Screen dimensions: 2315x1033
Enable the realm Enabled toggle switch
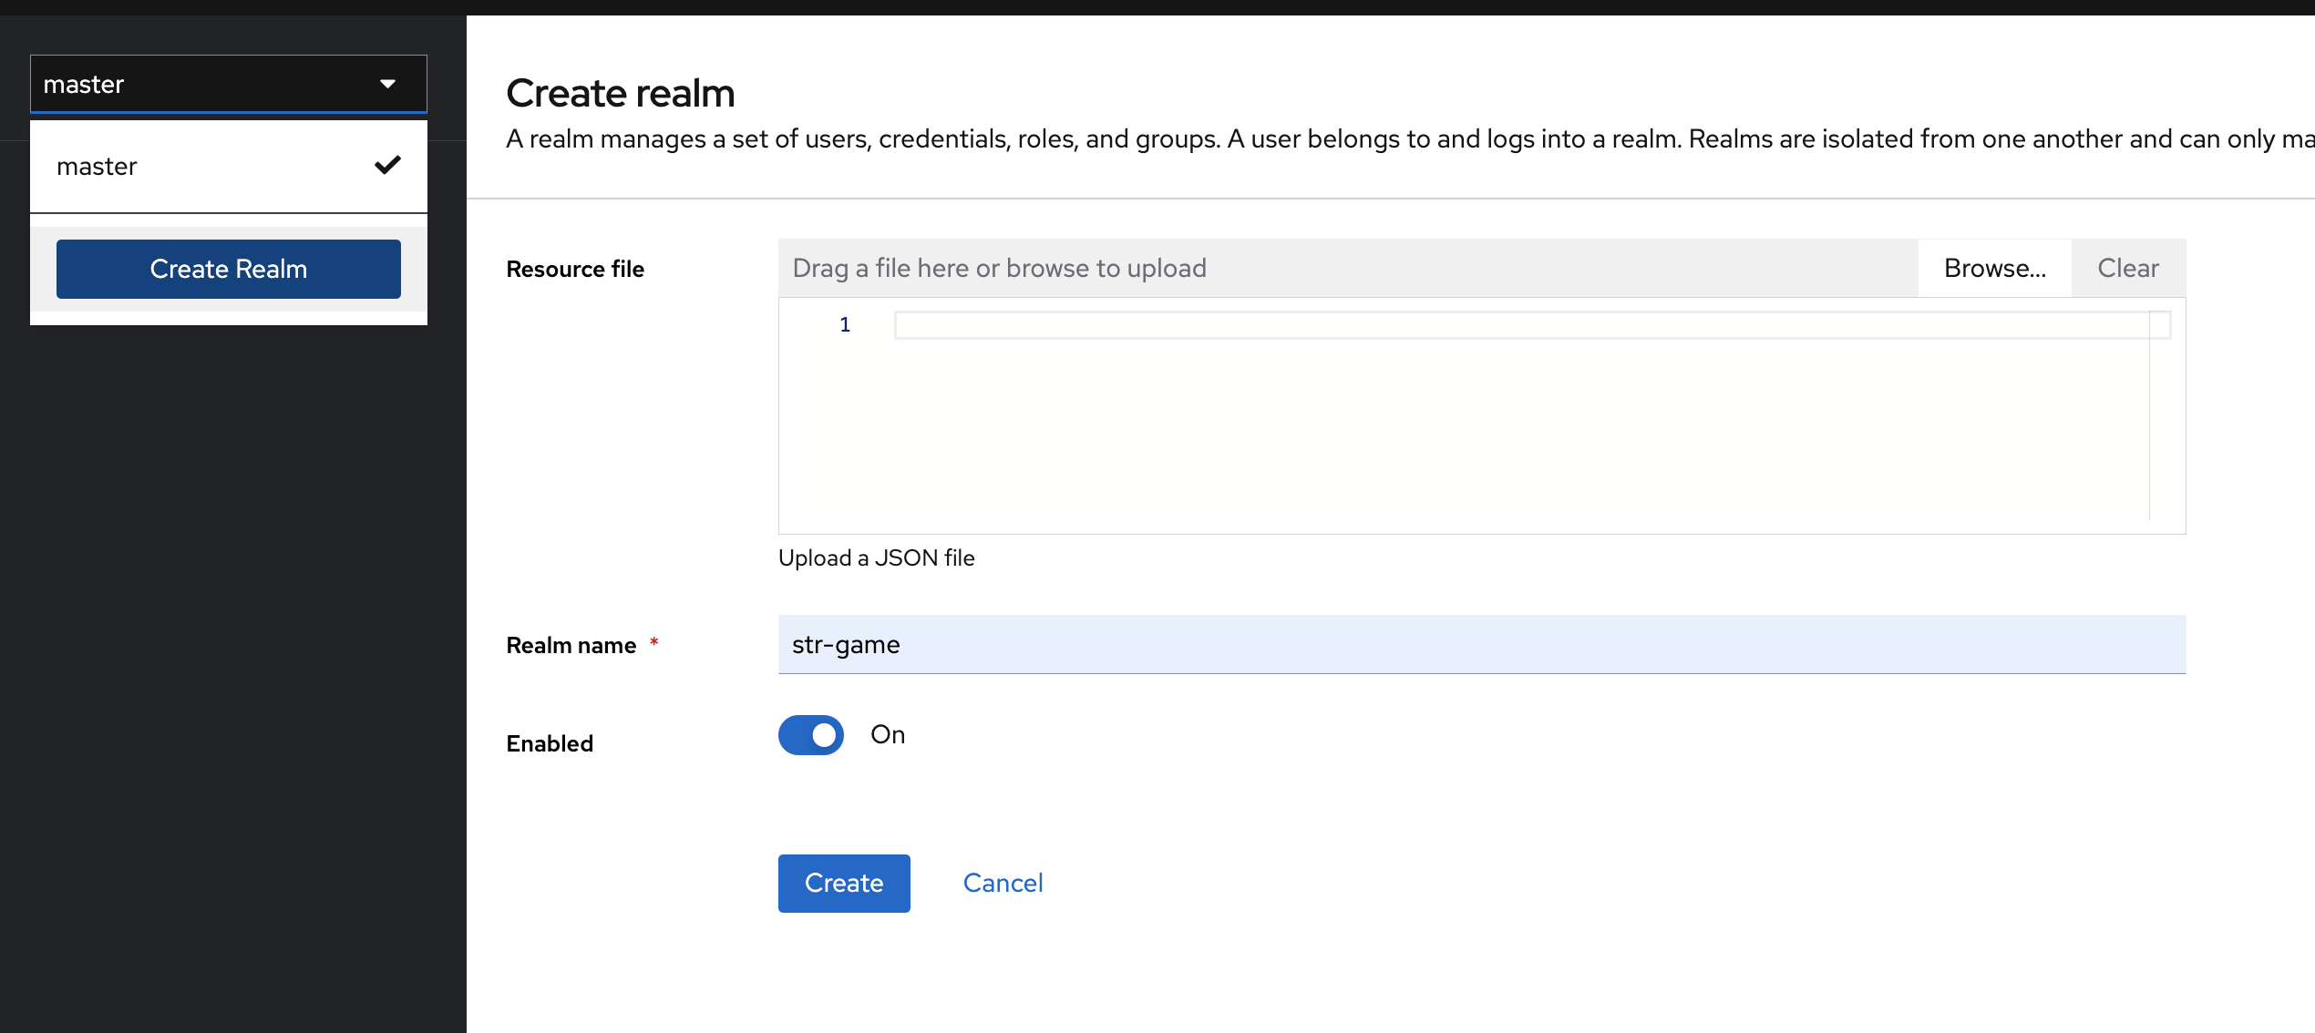pyautogui.click(x=812, y=733)
